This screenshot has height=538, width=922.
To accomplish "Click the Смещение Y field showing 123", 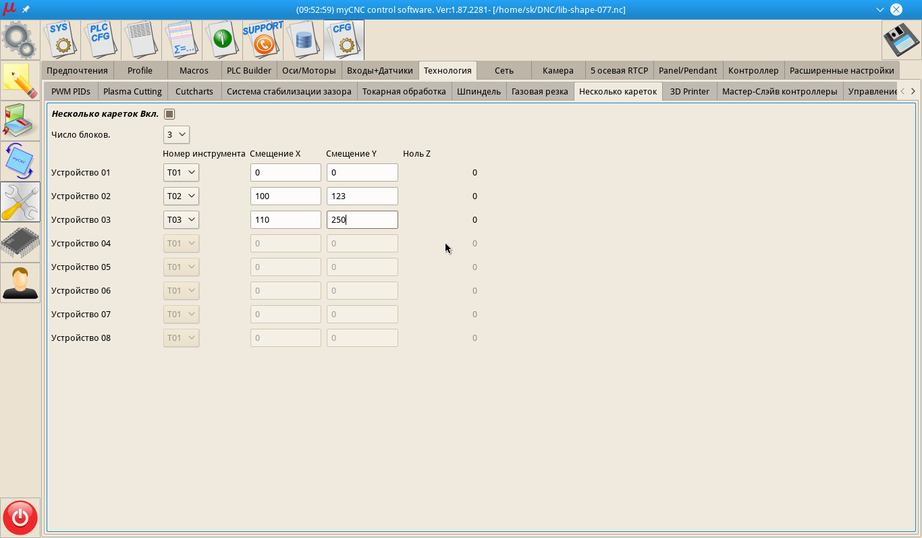I will tap(362, 196).
